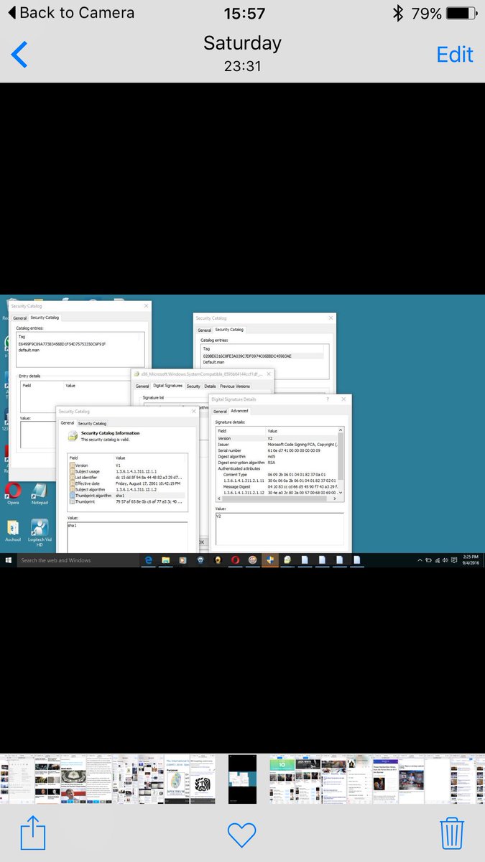Click the 'Search the web and Windows' box
This screenshot has width=485, height=862.
click(78, 560)
